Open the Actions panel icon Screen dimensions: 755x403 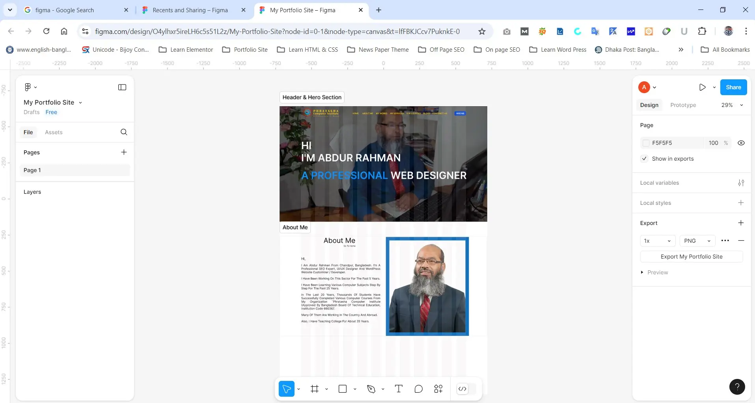click(438, 389)
